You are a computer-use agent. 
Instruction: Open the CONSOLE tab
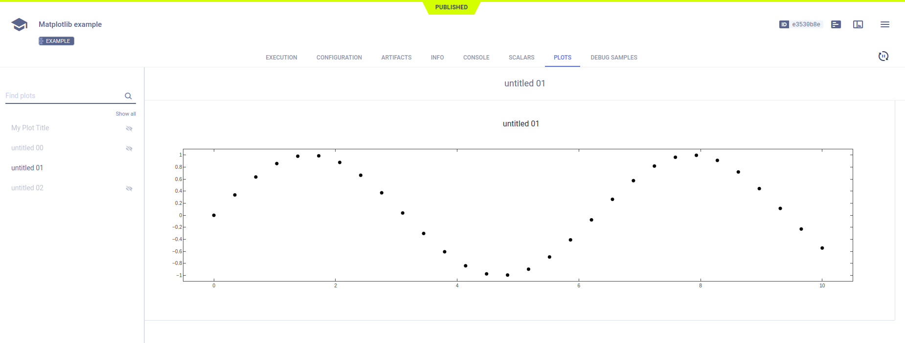point(476,58)
